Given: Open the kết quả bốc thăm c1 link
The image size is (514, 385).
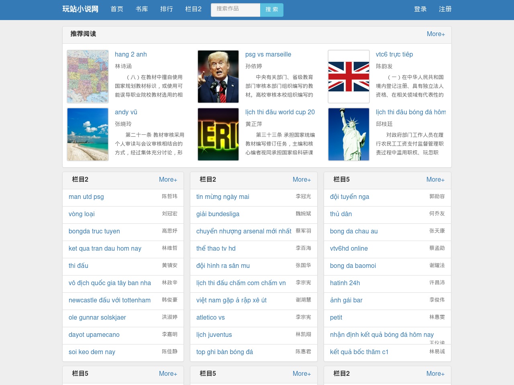Looking at the screenshot, I should tap(359, 352).
